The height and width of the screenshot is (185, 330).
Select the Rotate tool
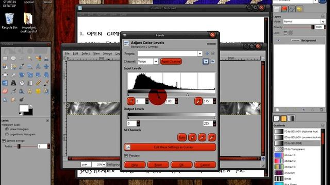tap(22, 75)
